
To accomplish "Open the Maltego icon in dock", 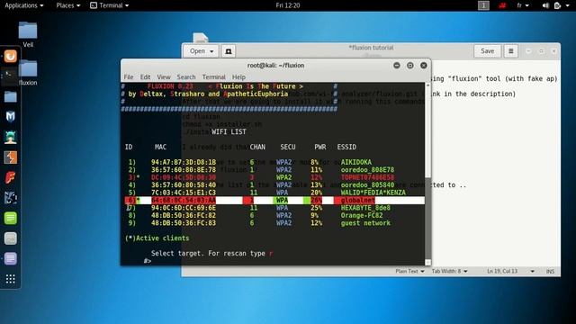I will coord(10,198).
